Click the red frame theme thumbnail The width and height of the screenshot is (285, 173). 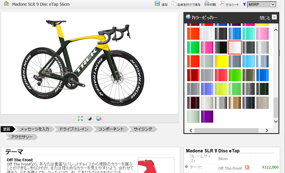coord(156,166)
